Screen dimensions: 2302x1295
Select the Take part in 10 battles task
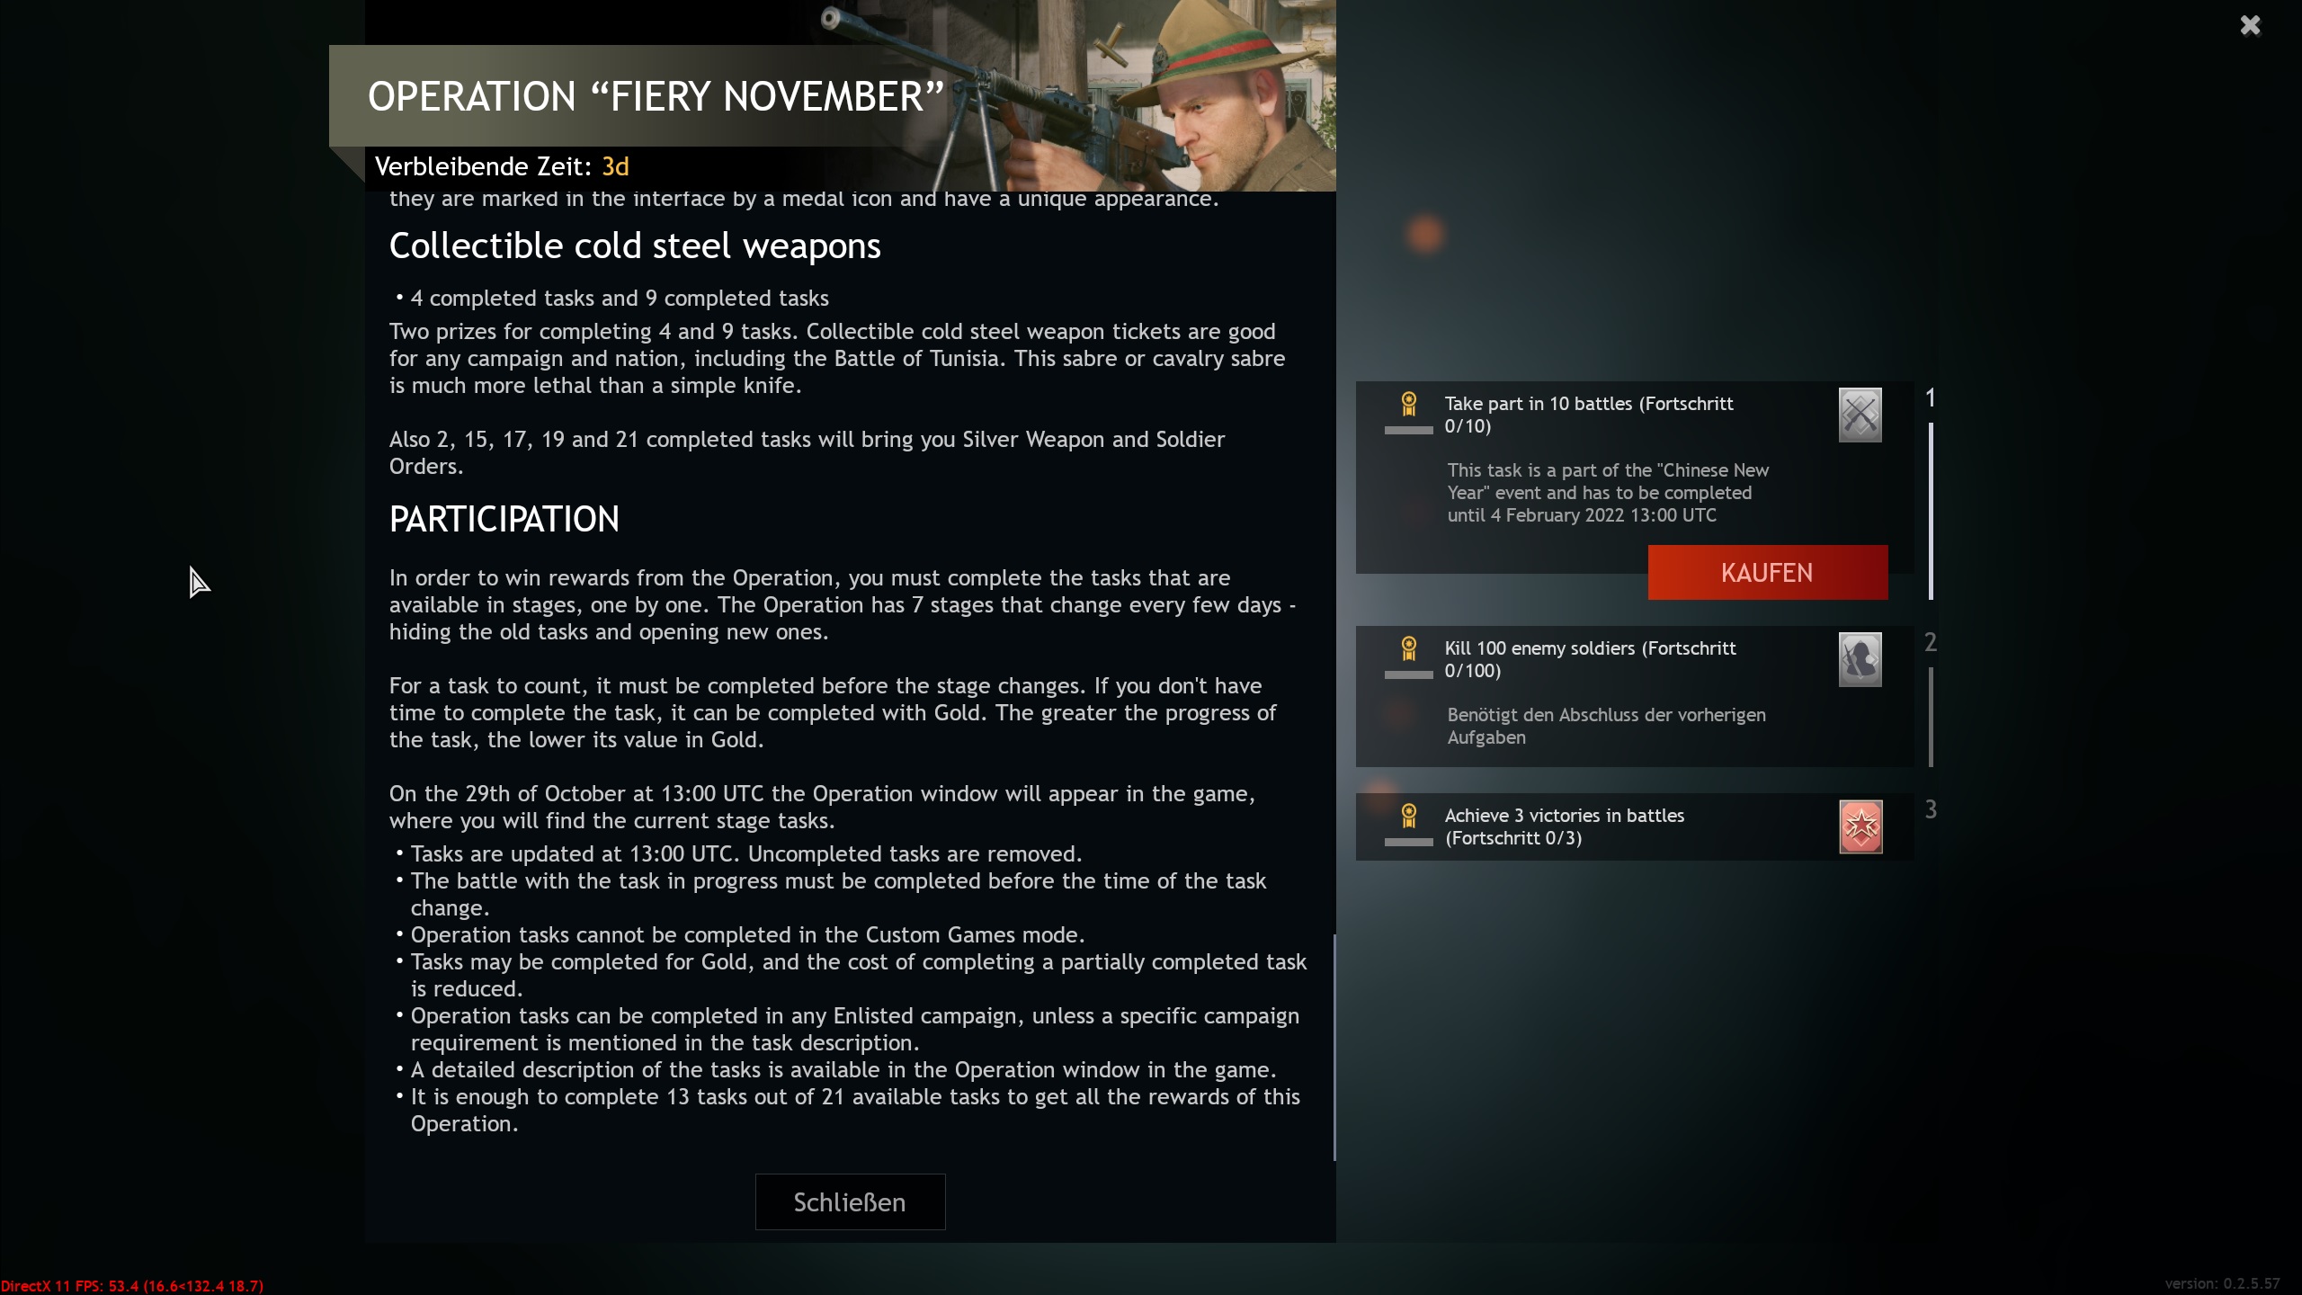pyautogui.click(x=1635, y=478)
